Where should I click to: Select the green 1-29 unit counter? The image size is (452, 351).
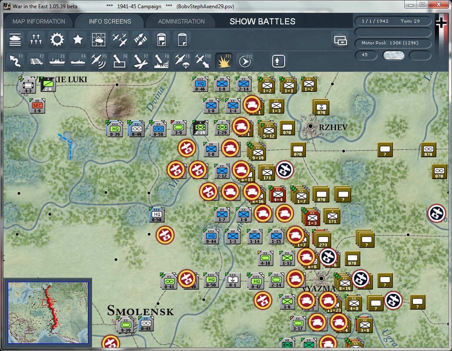[222, 128]
